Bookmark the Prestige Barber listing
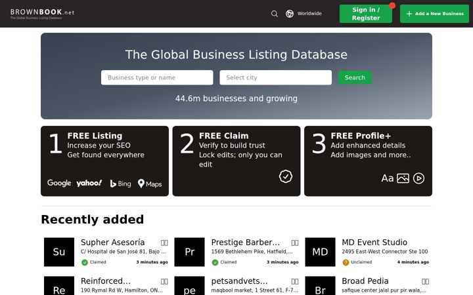Image resolution: width=473 pixels, height=295 pixels. click(295, 243)
